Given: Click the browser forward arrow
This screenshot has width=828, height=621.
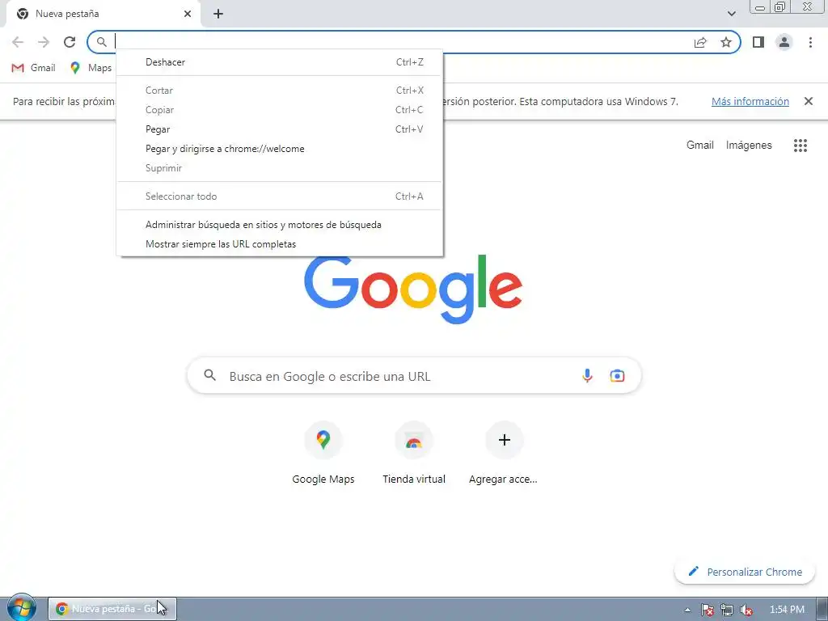Looking at the screenshot, I should (44, 42).
